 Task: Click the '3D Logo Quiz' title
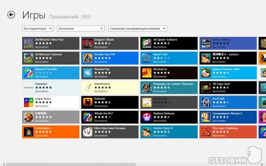click(221, 84)
